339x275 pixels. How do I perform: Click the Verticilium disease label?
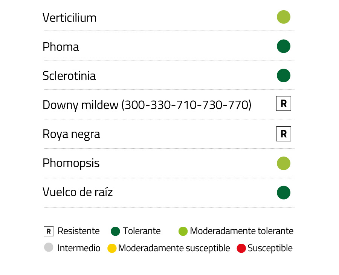[x=69, y=18]
